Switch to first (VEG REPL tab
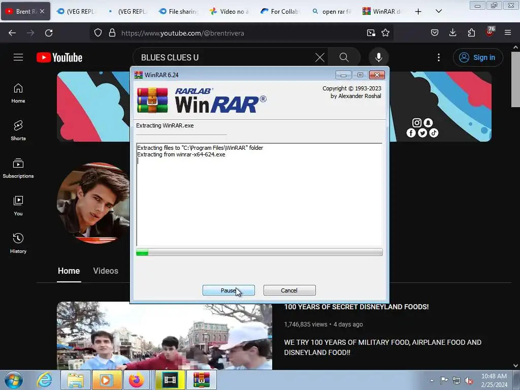 click(x=76, y=12)
